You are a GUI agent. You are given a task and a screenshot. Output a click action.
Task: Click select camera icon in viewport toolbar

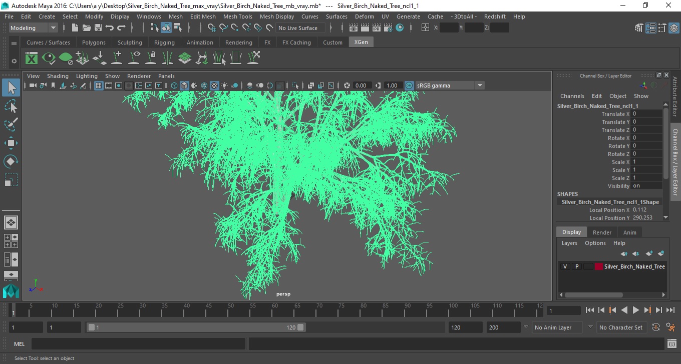(33, 85)
